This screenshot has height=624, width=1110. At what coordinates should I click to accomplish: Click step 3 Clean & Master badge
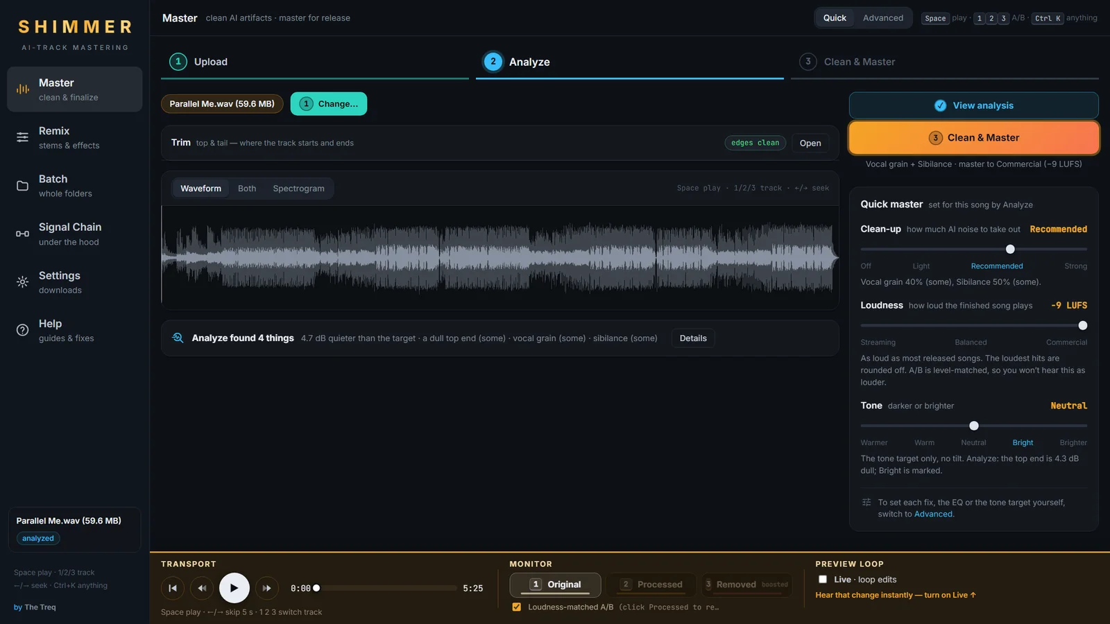click(x=808, y=62)
